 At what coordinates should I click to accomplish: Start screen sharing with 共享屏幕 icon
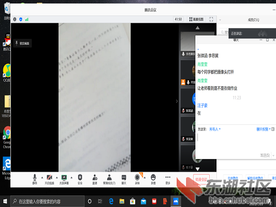pyautogui.click(x=64, y=179)
